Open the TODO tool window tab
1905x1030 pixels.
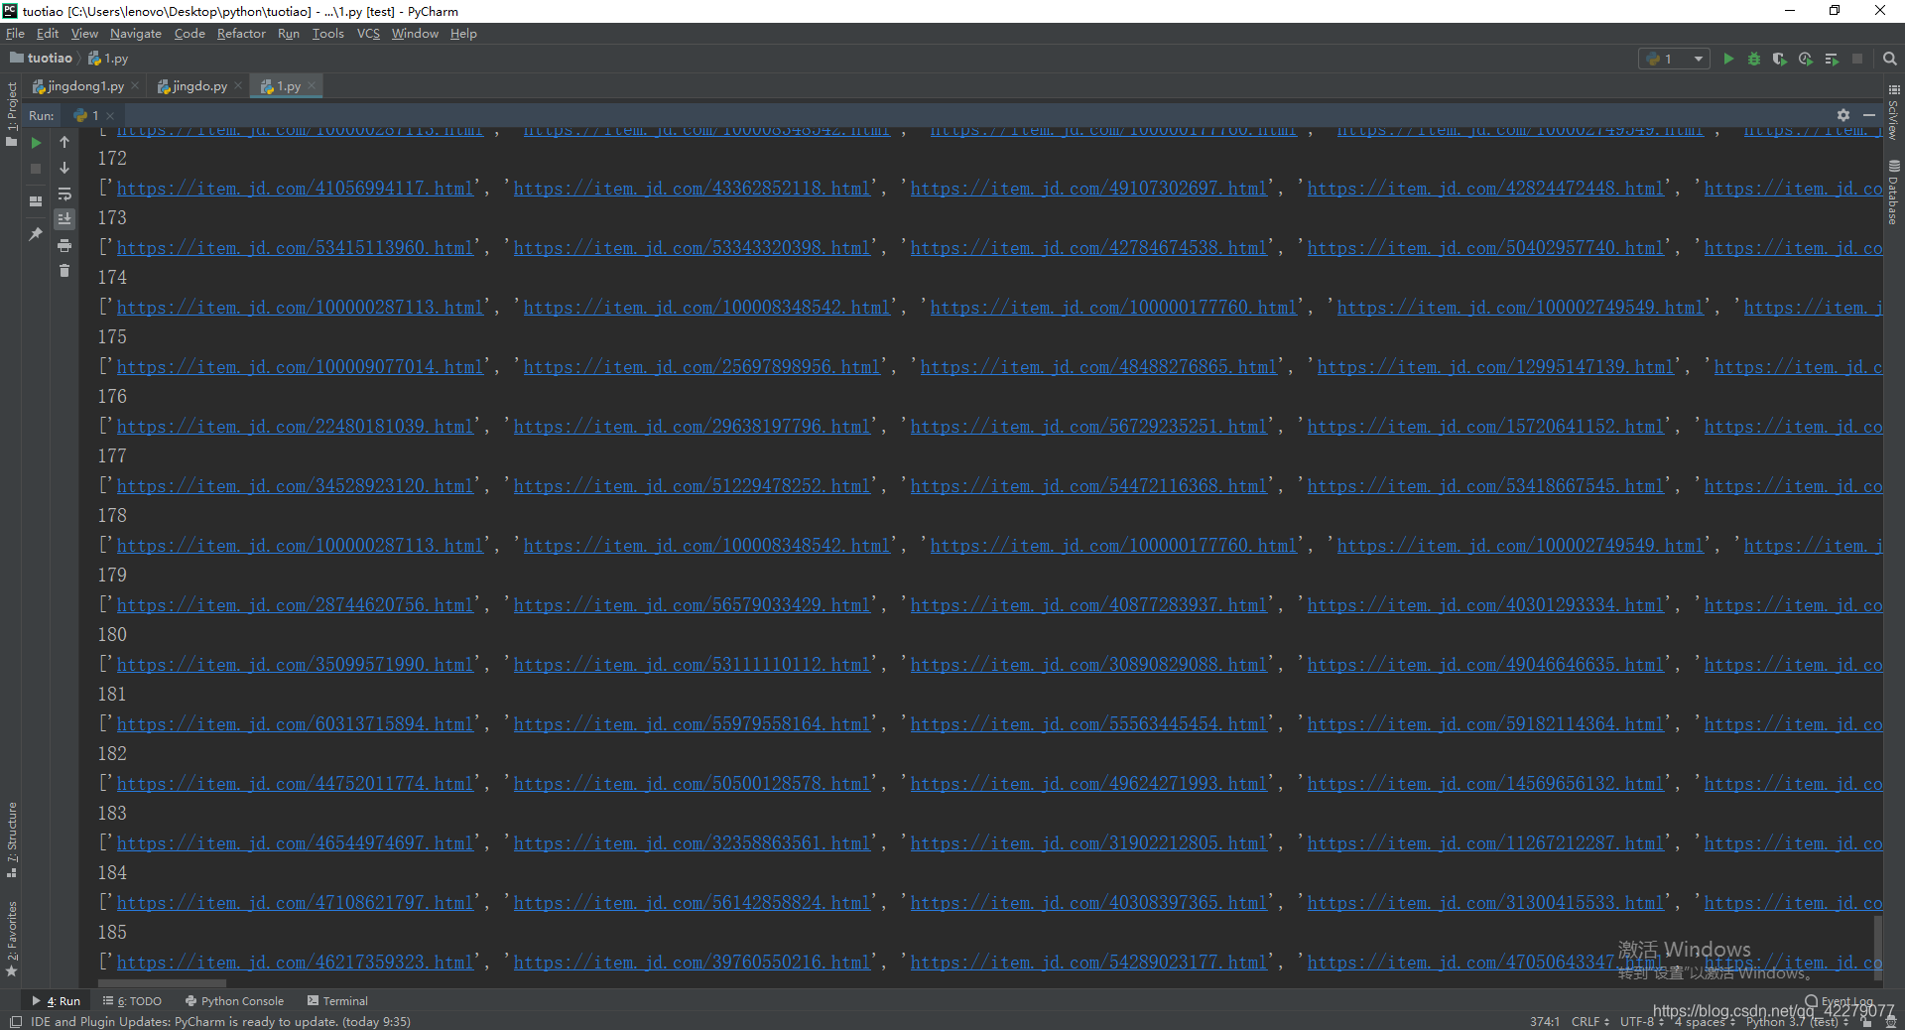[133, 1001]
